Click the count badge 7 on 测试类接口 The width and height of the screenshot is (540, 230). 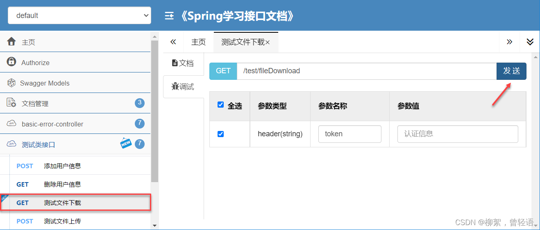[x=140, y=144]
